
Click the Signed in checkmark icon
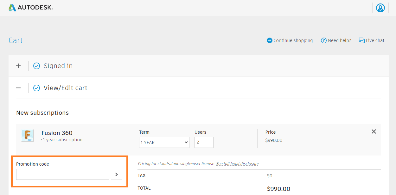point(36,66)
